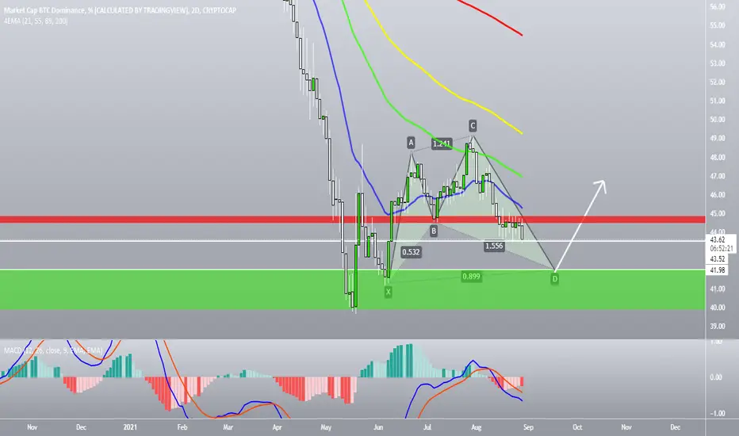739x436 pixels.
Task: Click the 51.00 price axis label
Action: [718, 101]
